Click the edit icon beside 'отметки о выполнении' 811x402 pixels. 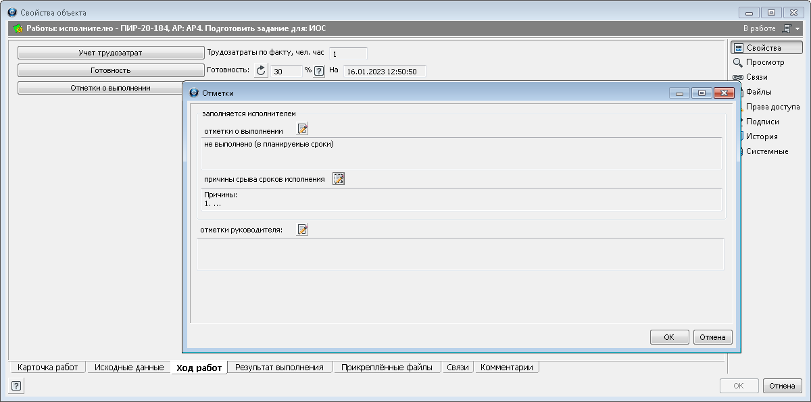point(302,130)
